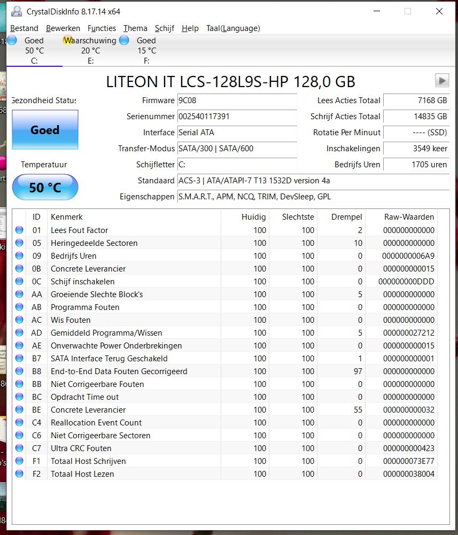Click status orb for Niet Corrigeerbare Sectoren
458x535 pixels.
(x=19, y=436)
